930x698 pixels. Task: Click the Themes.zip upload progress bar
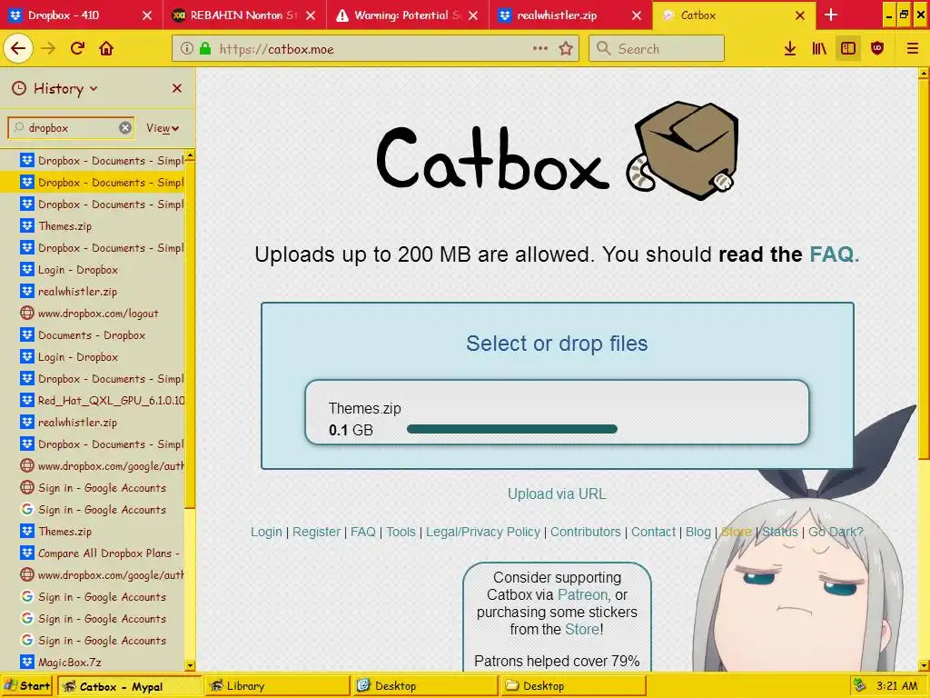(512, 429)
